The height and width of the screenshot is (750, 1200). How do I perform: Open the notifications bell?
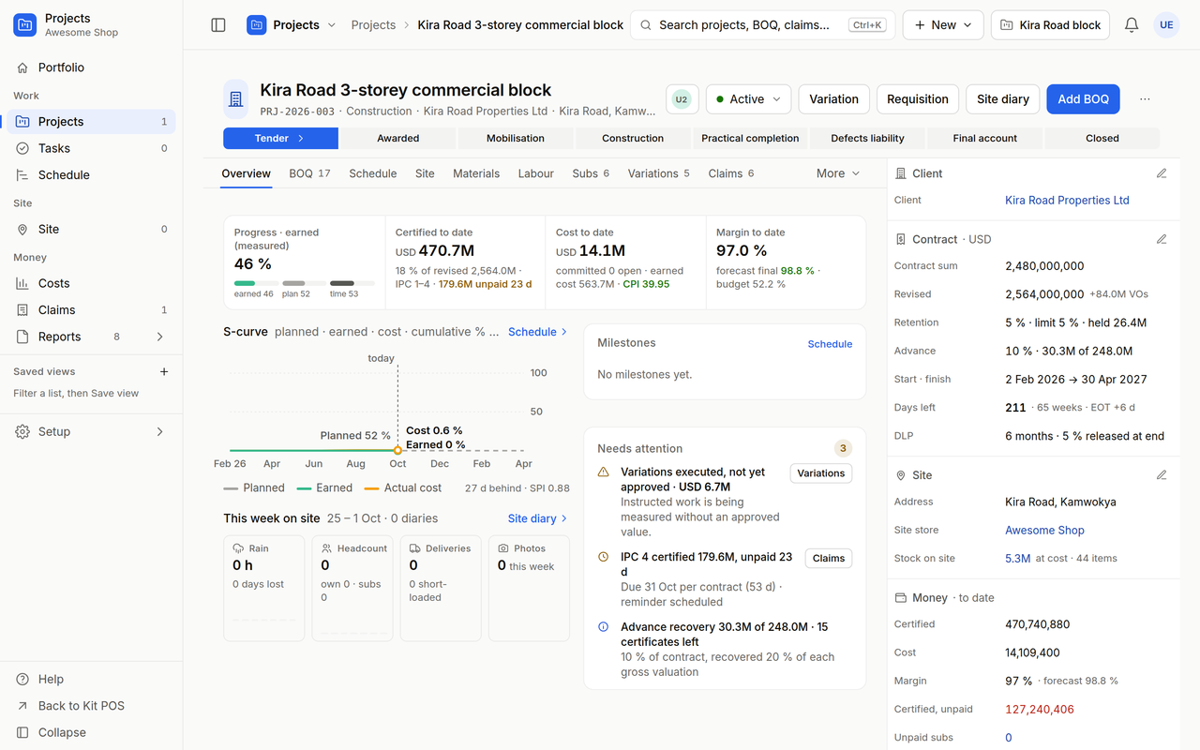[x=1132, y=25]
